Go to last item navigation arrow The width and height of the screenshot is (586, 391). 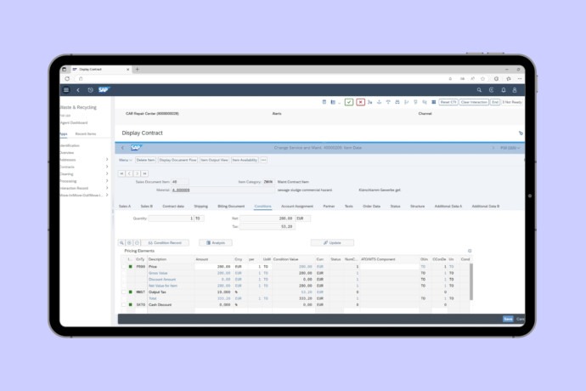pos(145,173)
